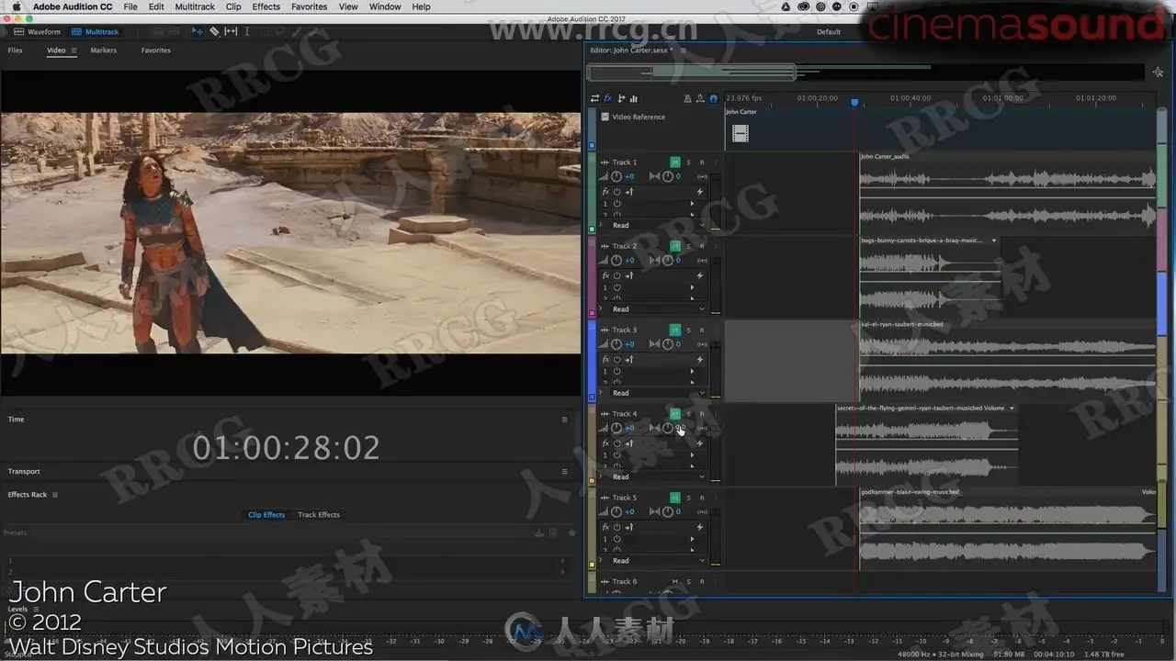
Task: Open Track 2 automation mode Read dropdown
Action: coord(658,309)
